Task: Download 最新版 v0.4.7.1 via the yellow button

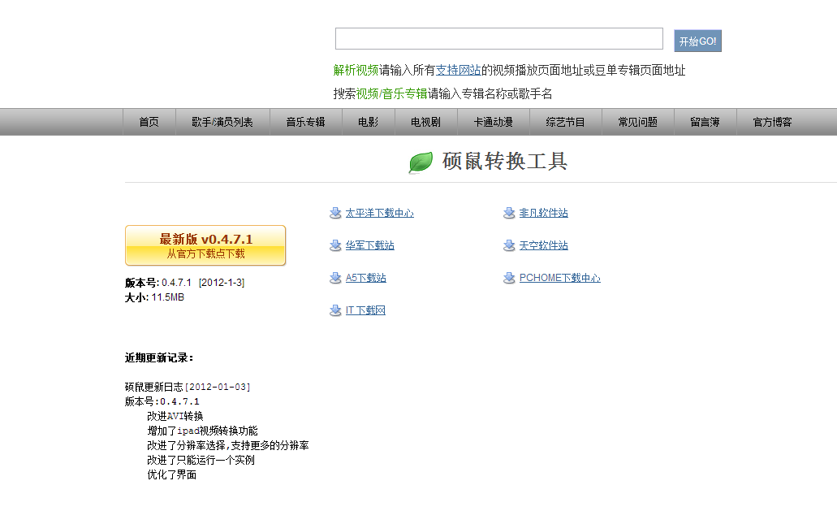Action: 204,245
